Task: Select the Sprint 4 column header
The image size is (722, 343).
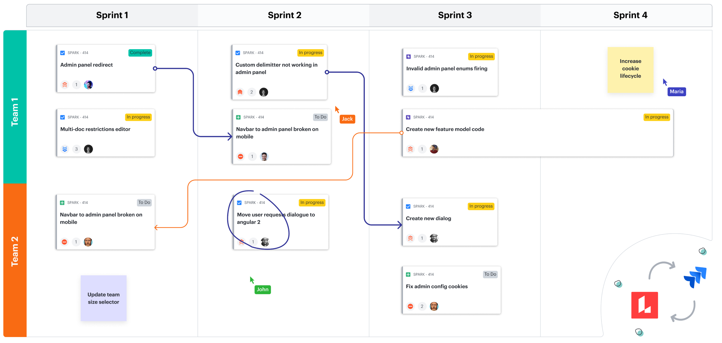Action: pyautogui.click(x=626, y=15)
